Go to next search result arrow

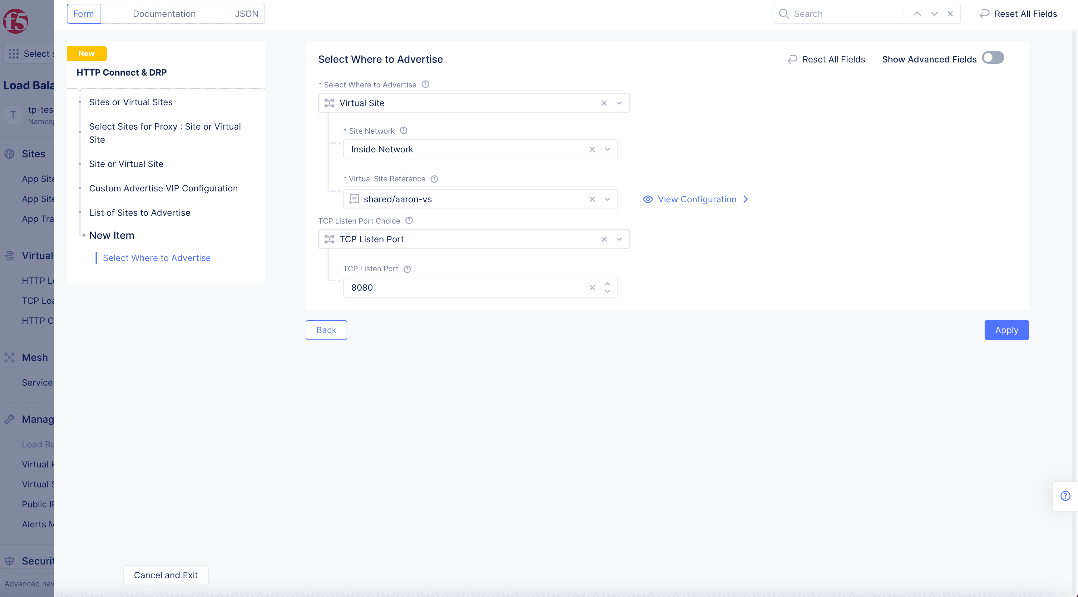[934, 14]
